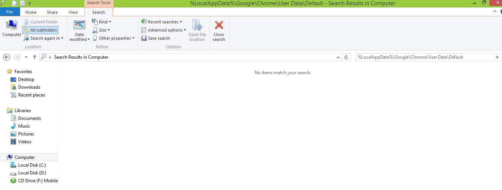
Task: Select Libraries in navigation pane
Action: tap(23, 111)
